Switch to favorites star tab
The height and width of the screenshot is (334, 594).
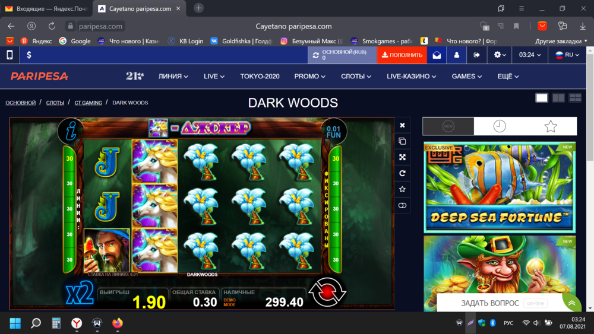551,126
